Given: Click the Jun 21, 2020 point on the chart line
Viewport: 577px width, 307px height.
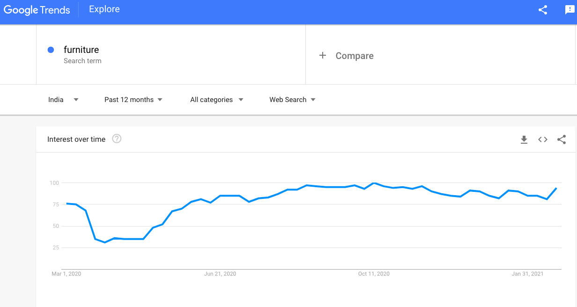Looking at the screenshot, I should [x=220, y=196].
